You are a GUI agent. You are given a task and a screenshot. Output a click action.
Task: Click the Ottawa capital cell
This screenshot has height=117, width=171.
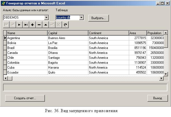68,52
